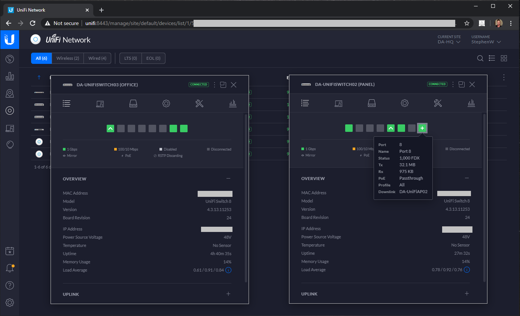Screen dimensions: 520x316
Task: Click the blue sort arrow column header
Action: [x=39, y=77]
